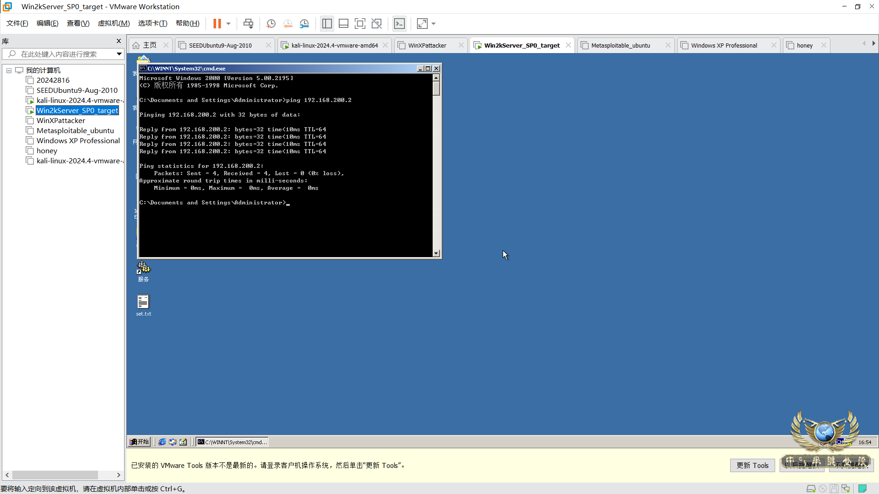Collapse the 我的计算机 tree node
This screenshot has width=879, height=494.
tap(9, 70)
